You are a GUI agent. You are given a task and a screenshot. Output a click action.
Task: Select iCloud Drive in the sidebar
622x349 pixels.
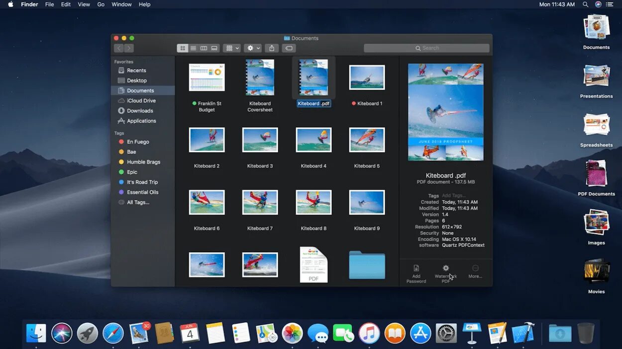click(x=143, y=101)
